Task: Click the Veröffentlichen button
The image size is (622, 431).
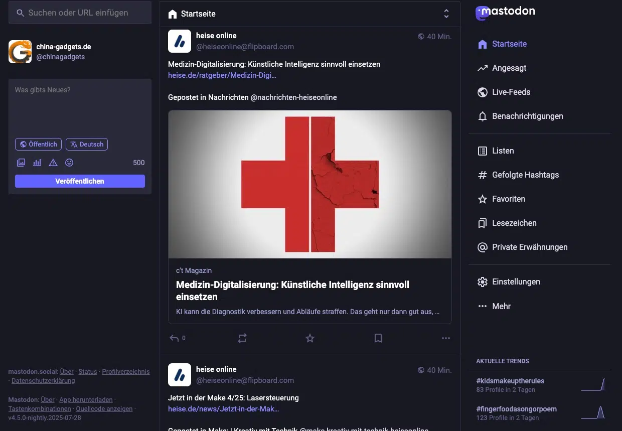Action: 80,181
